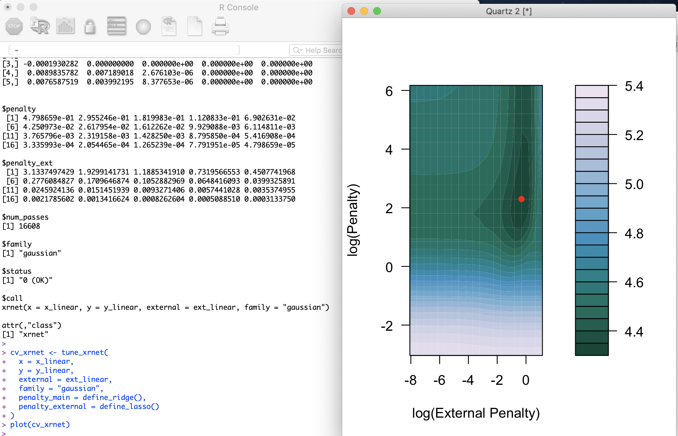
Task: Click the working directory path field
Action: [x=124, y=50]
